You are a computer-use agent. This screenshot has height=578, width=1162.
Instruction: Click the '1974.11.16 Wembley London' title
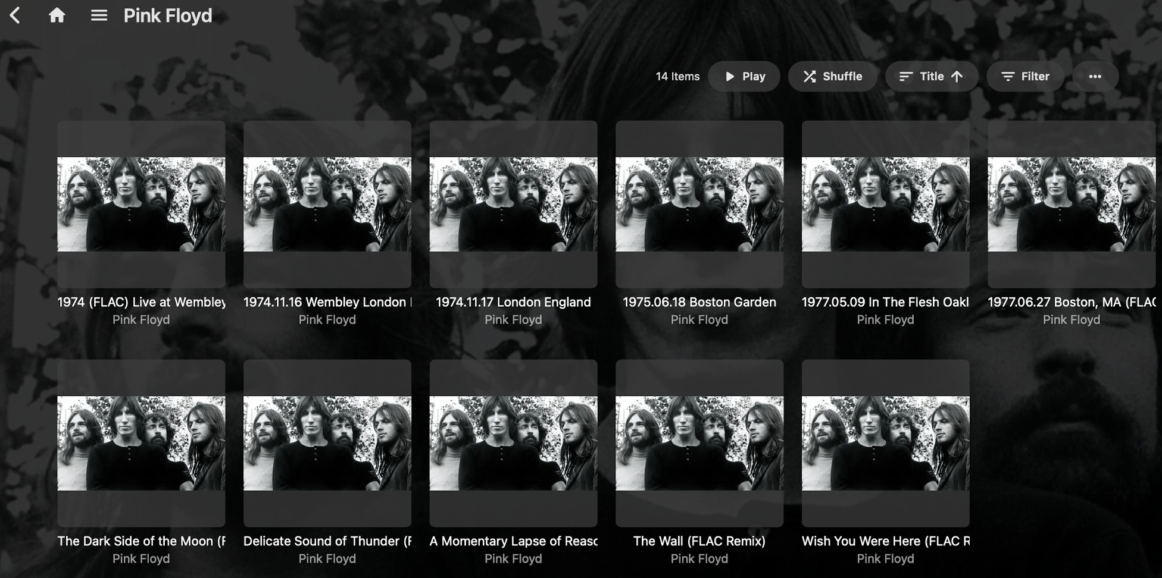pos(327,302)
